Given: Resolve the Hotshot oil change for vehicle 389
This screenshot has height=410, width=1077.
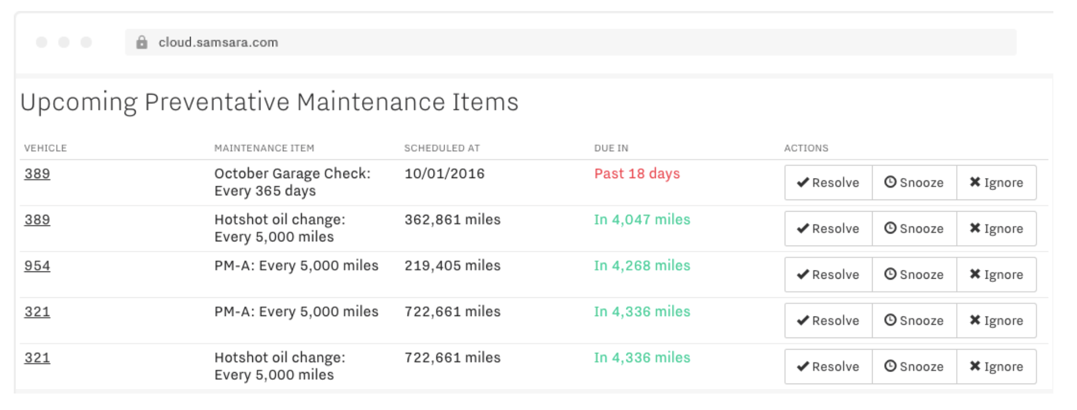Looking at the screenshot, I should coord(828,229).
